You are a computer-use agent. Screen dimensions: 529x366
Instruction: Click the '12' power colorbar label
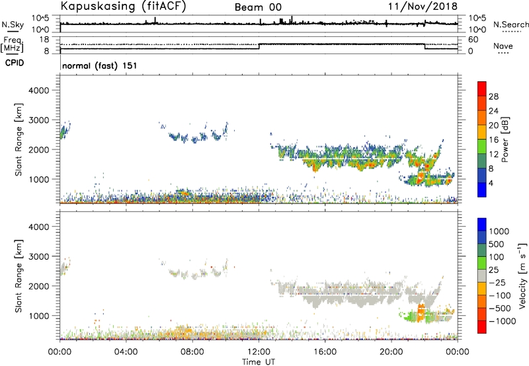pyautogui.click(x=493, y=155)
